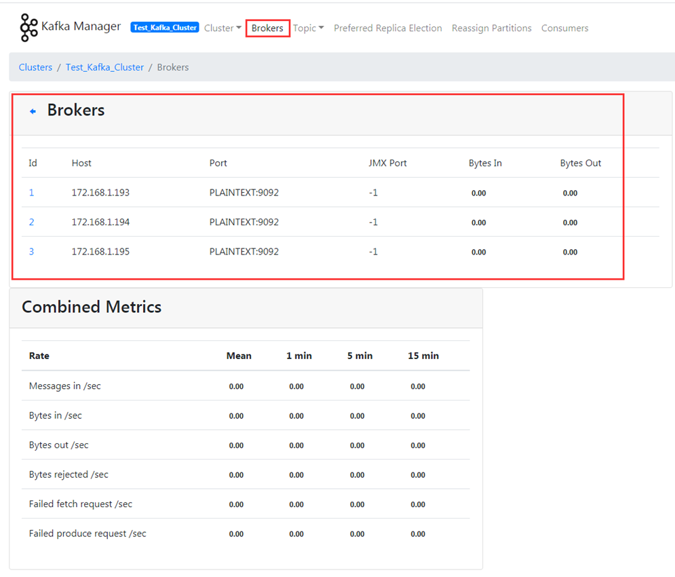
Task: Select the Bytes in /sec row label
Action: coord(56,415)
